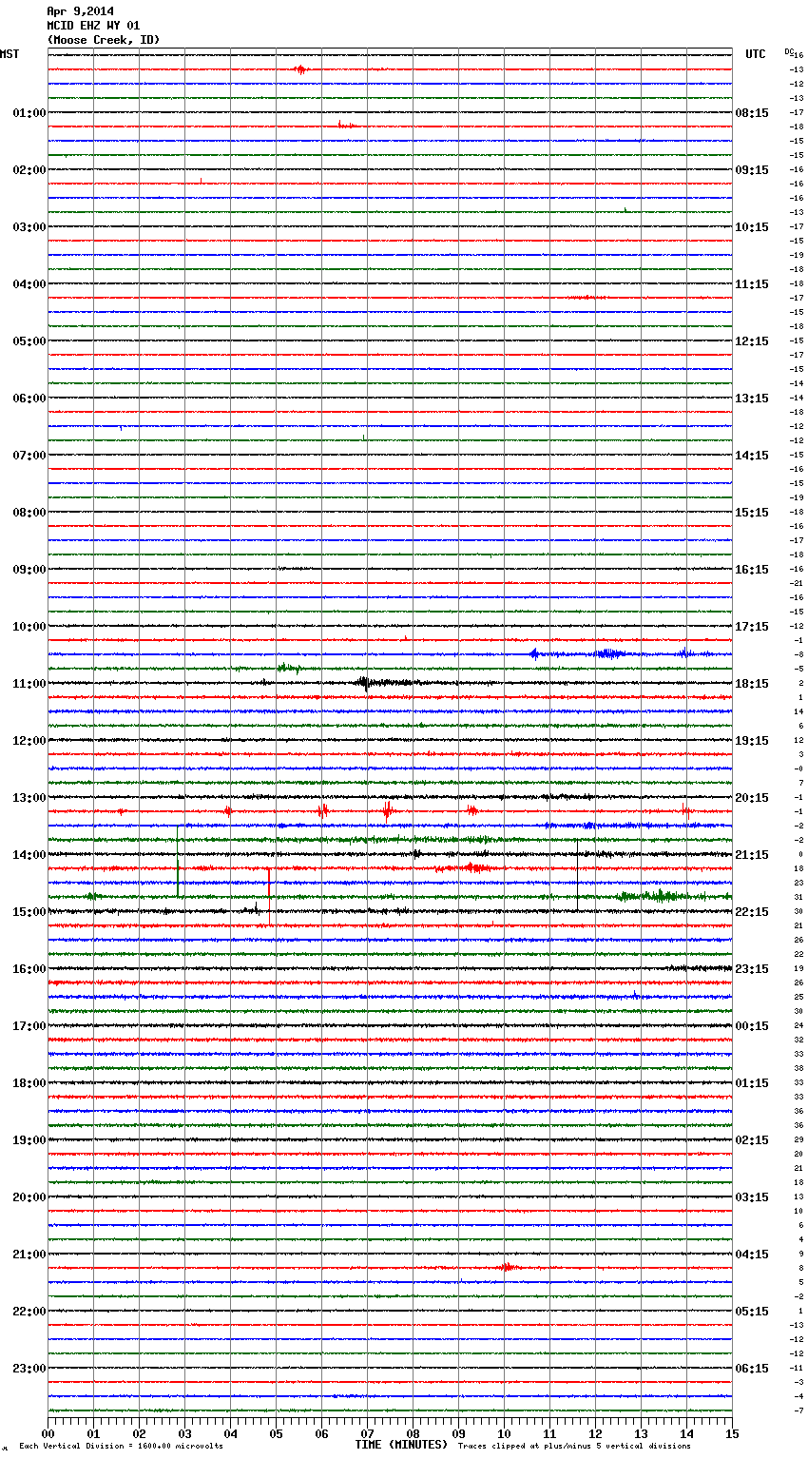Select the 02:15 UTC time label
The width and height of the screenshot is (808, 1459).
pyautogui.click(x=752, y=1140)
